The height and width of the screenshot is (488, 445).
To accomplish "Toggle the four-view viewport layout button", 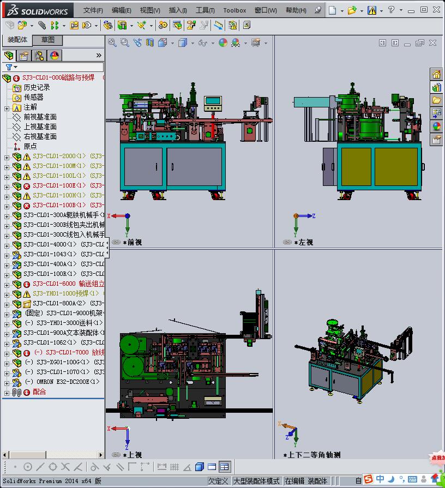I will 225,467.
